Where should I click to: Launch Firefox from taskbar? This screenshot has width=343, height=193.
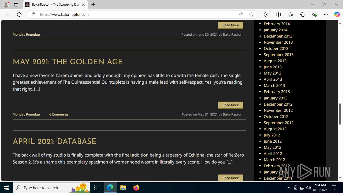point(136,188)
